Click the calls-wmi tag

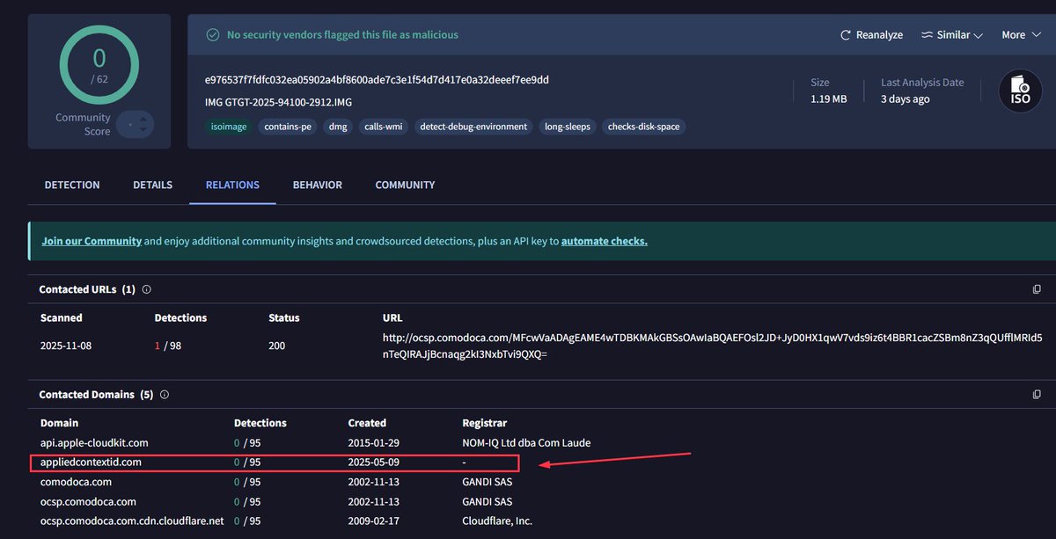(x=384, y=127)
